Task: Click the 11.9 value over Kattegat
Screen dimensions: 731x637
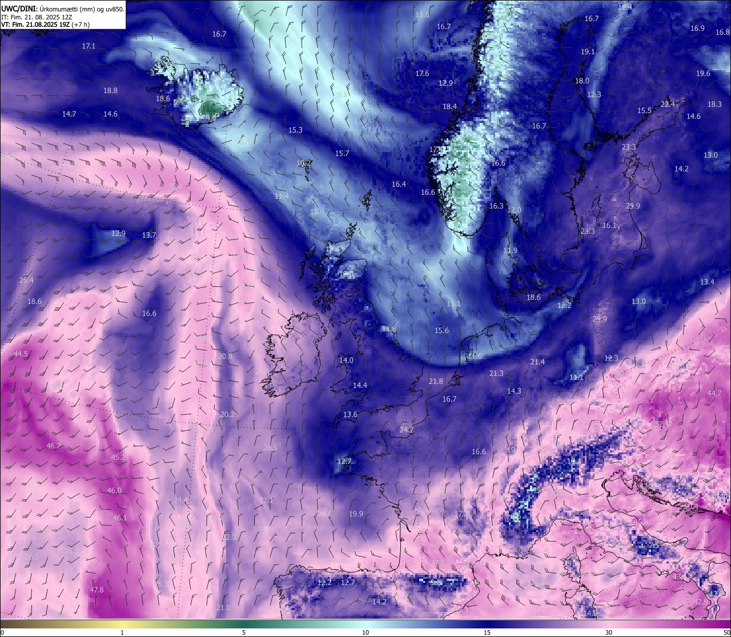Action: tap(510, 250)
